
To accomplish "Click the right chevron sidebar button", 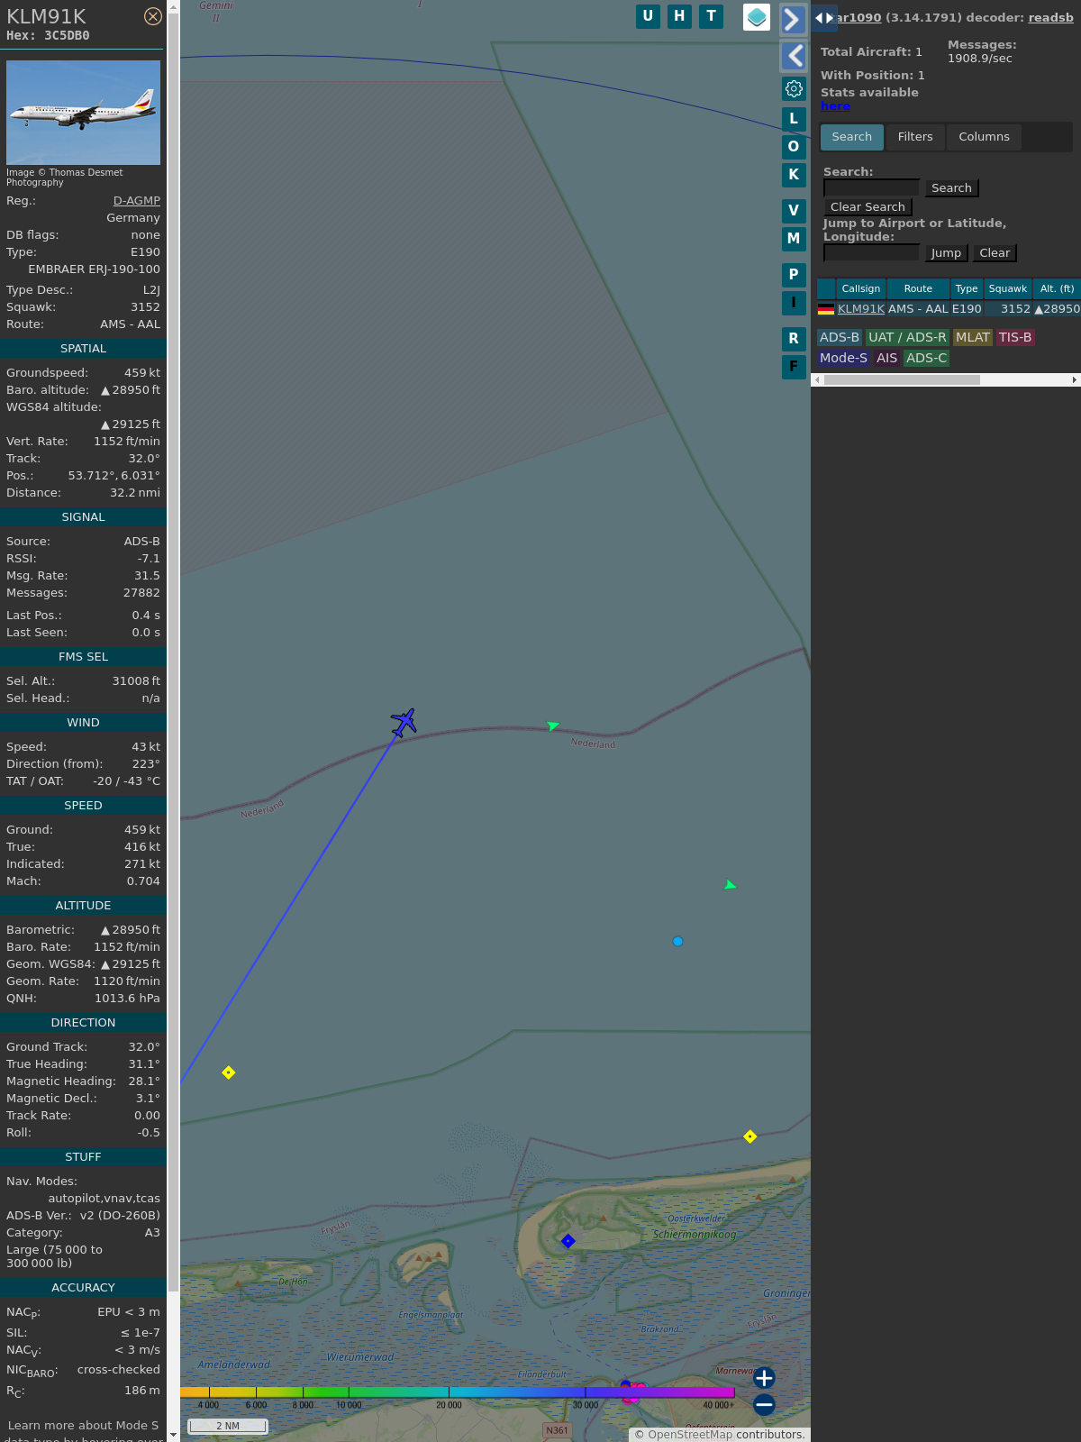I will pyautogui.click(x=793, y=19).
